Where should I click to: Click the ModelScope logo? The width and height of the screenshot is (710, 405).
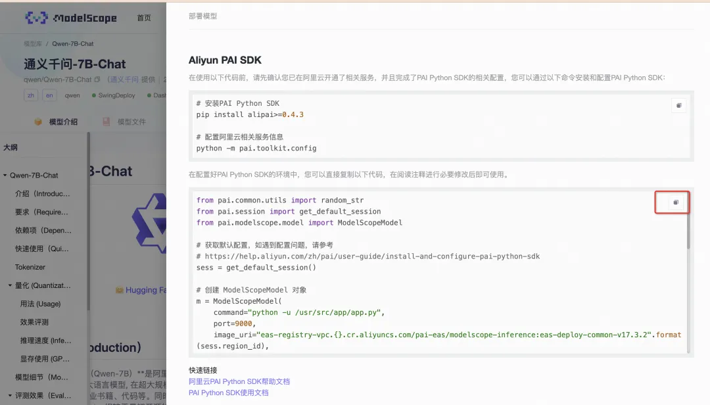pyautogui.click(x=71, y=18)
